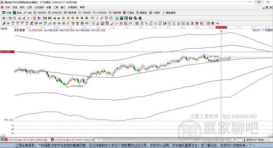The width and height of the screenshot is (273, 148).
Task: Open the 六角形 hexagon tool
Action: 155,13
